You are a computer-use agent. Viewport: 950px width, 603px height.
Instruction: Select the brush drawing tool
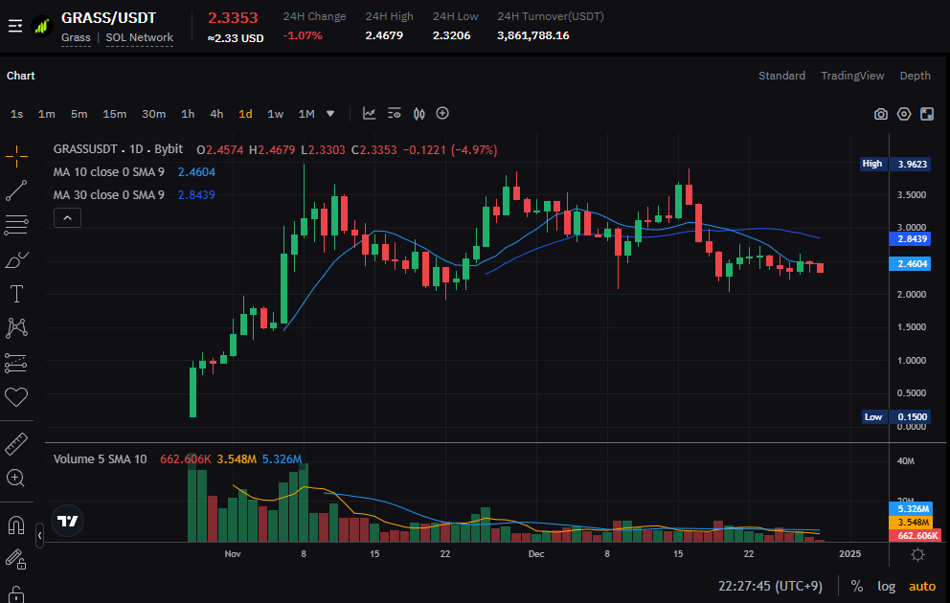pyautogui.click(x=16, y=259)
